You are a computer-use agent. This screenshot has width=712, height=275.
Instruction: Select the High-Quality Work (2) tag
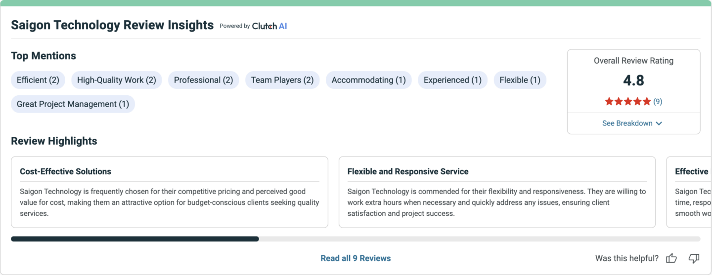point(117,80)
